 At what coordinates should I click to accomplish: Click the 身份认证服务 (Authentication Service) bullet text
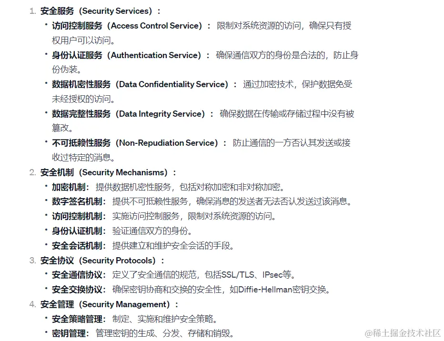127,55
